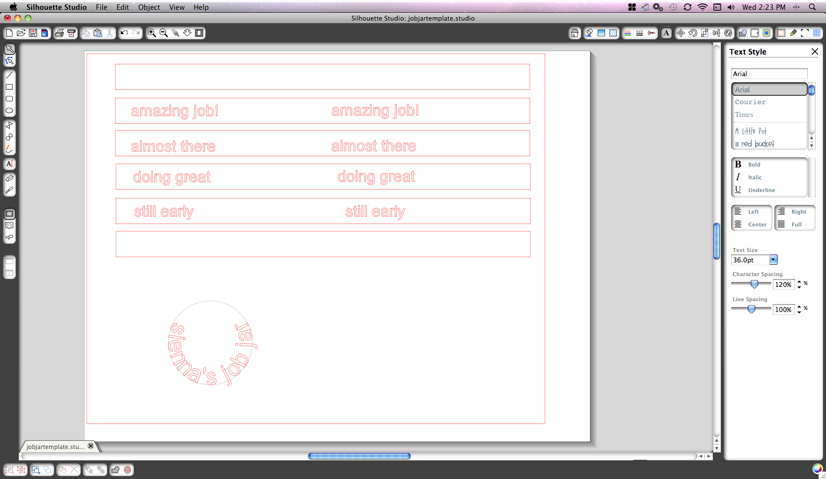826x479 pixels.
Task: Close the jobjartemplate document tab
Action: (x=90, y=446)
